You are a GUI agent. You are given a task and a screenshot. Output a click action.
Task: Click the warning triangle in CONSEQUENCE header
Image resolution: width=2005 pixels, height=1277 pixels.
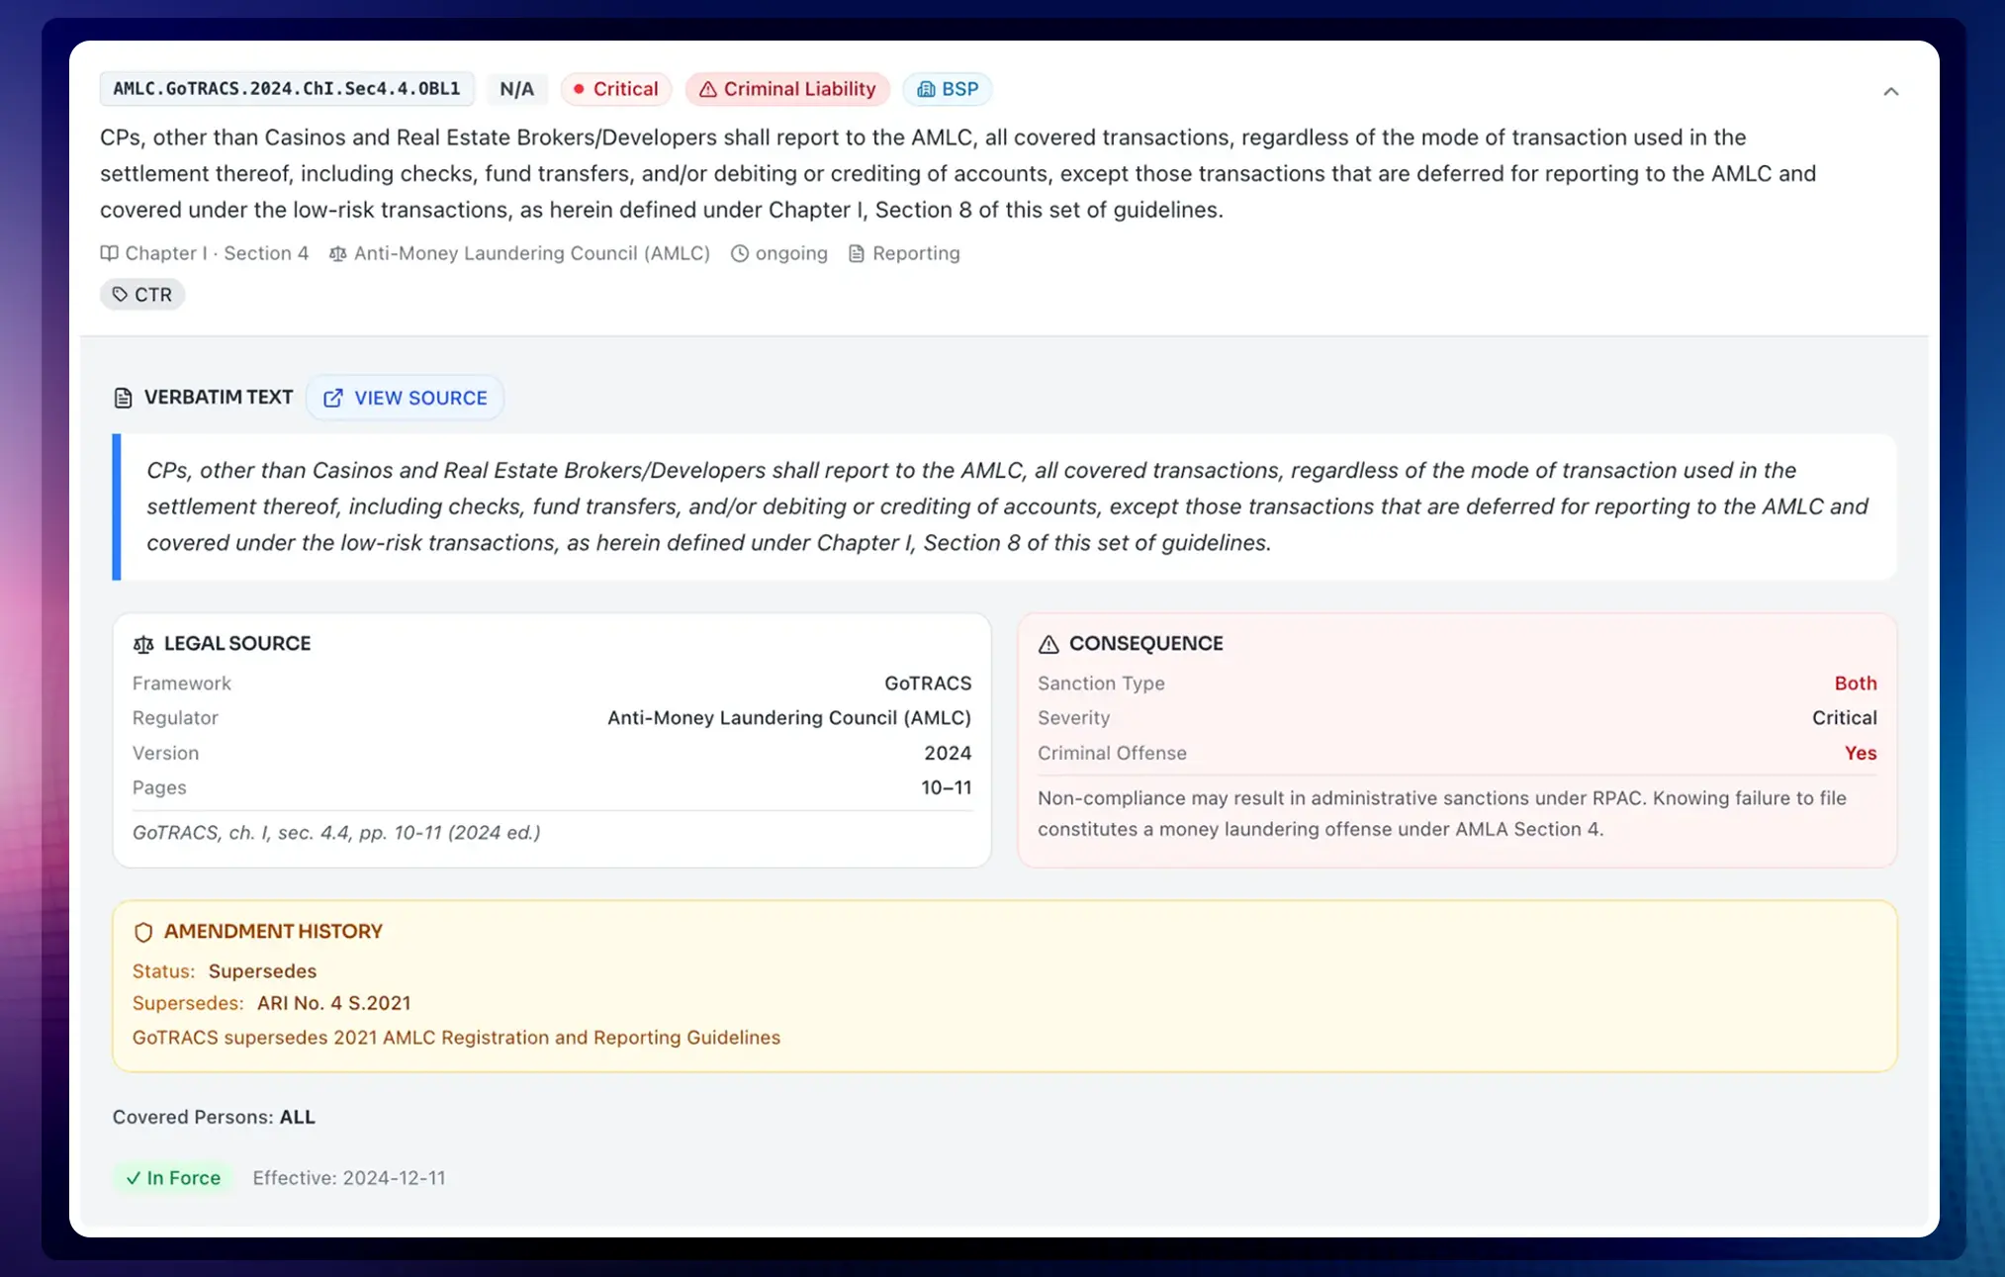1048,644
